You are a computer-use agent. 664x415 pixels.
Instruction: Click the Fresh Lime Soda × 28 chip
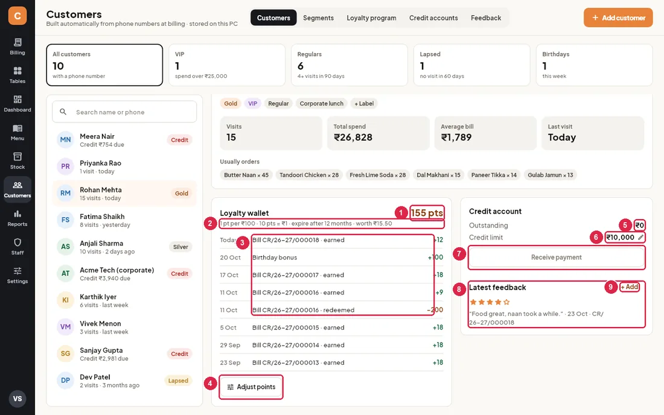point(378,175)
